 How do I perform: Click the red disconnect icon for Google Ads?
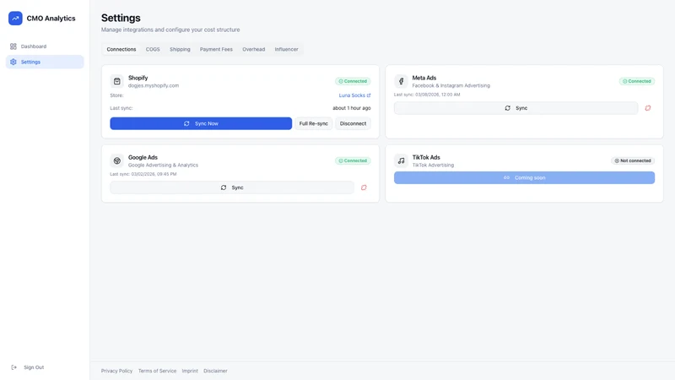point(364,187)
